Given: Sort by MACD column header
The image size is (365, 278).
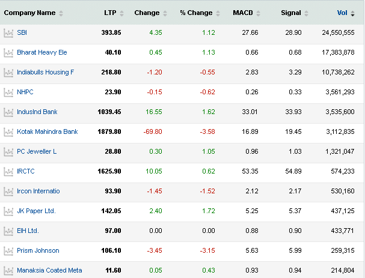Looking at the screenshot, I should 243,13.
